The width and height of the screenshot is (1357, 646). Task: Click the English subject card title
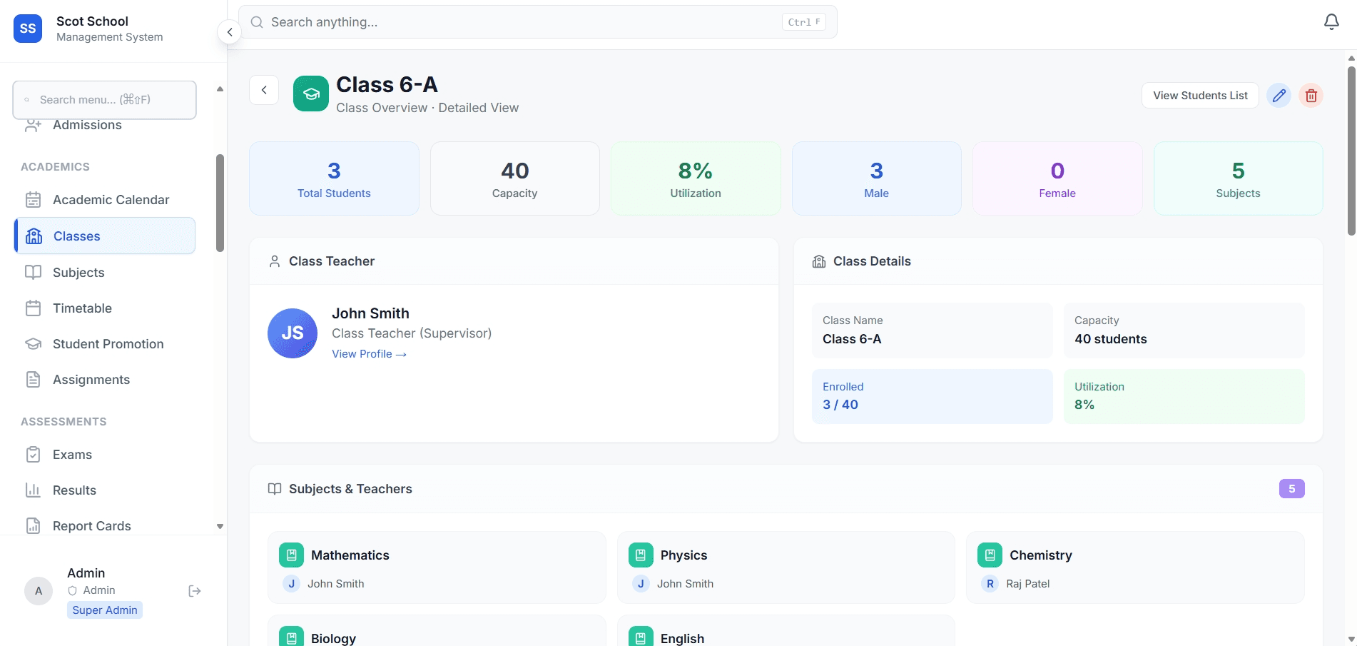(x=682, y=638)
